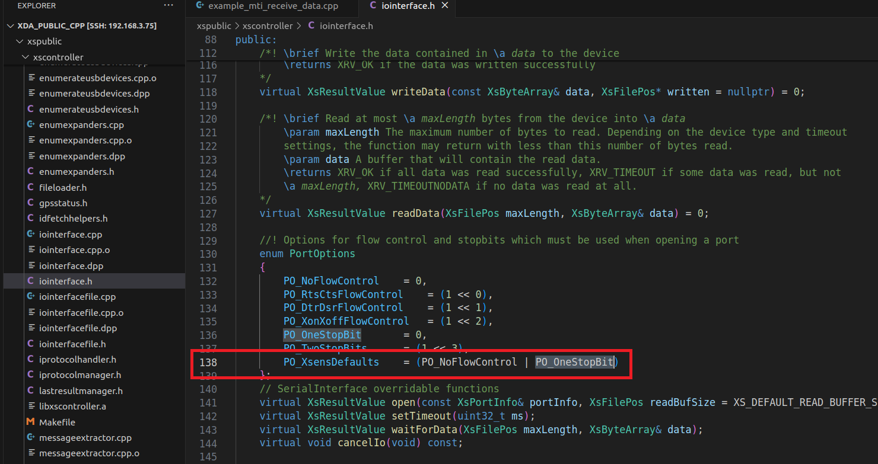Collapse the xscontroller folder
This screenshot has height=464, width=878.
(25, 57)
